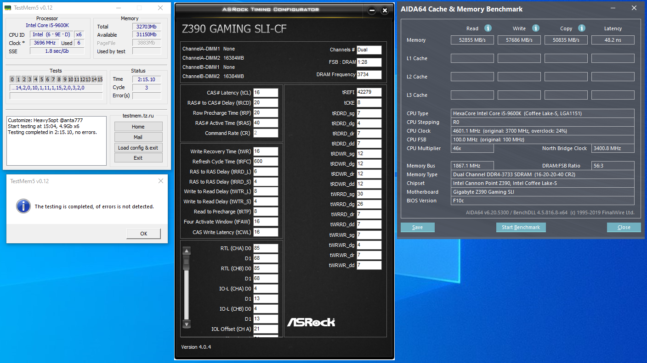Image resolution: width=647 pixels, height=363 pixels.
Task: Select the Write Recovery Time (tWR) field
Action: point(266,151)
